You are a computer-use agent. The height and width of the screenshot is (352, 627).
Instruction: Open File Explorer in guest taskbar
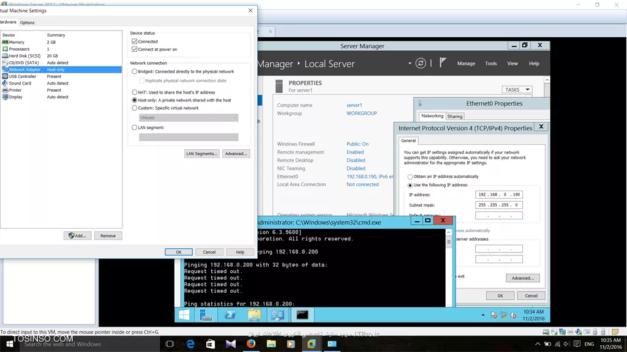254,315
